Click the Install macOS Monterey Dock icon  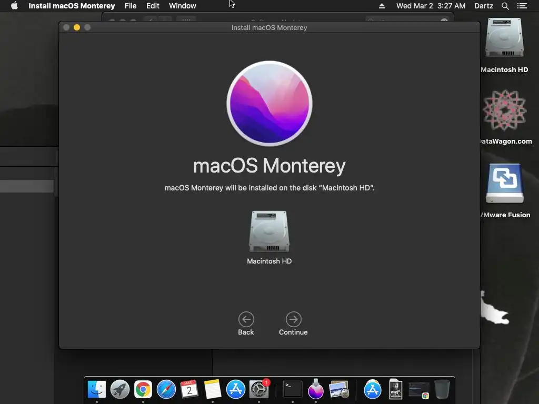(316, 389)
